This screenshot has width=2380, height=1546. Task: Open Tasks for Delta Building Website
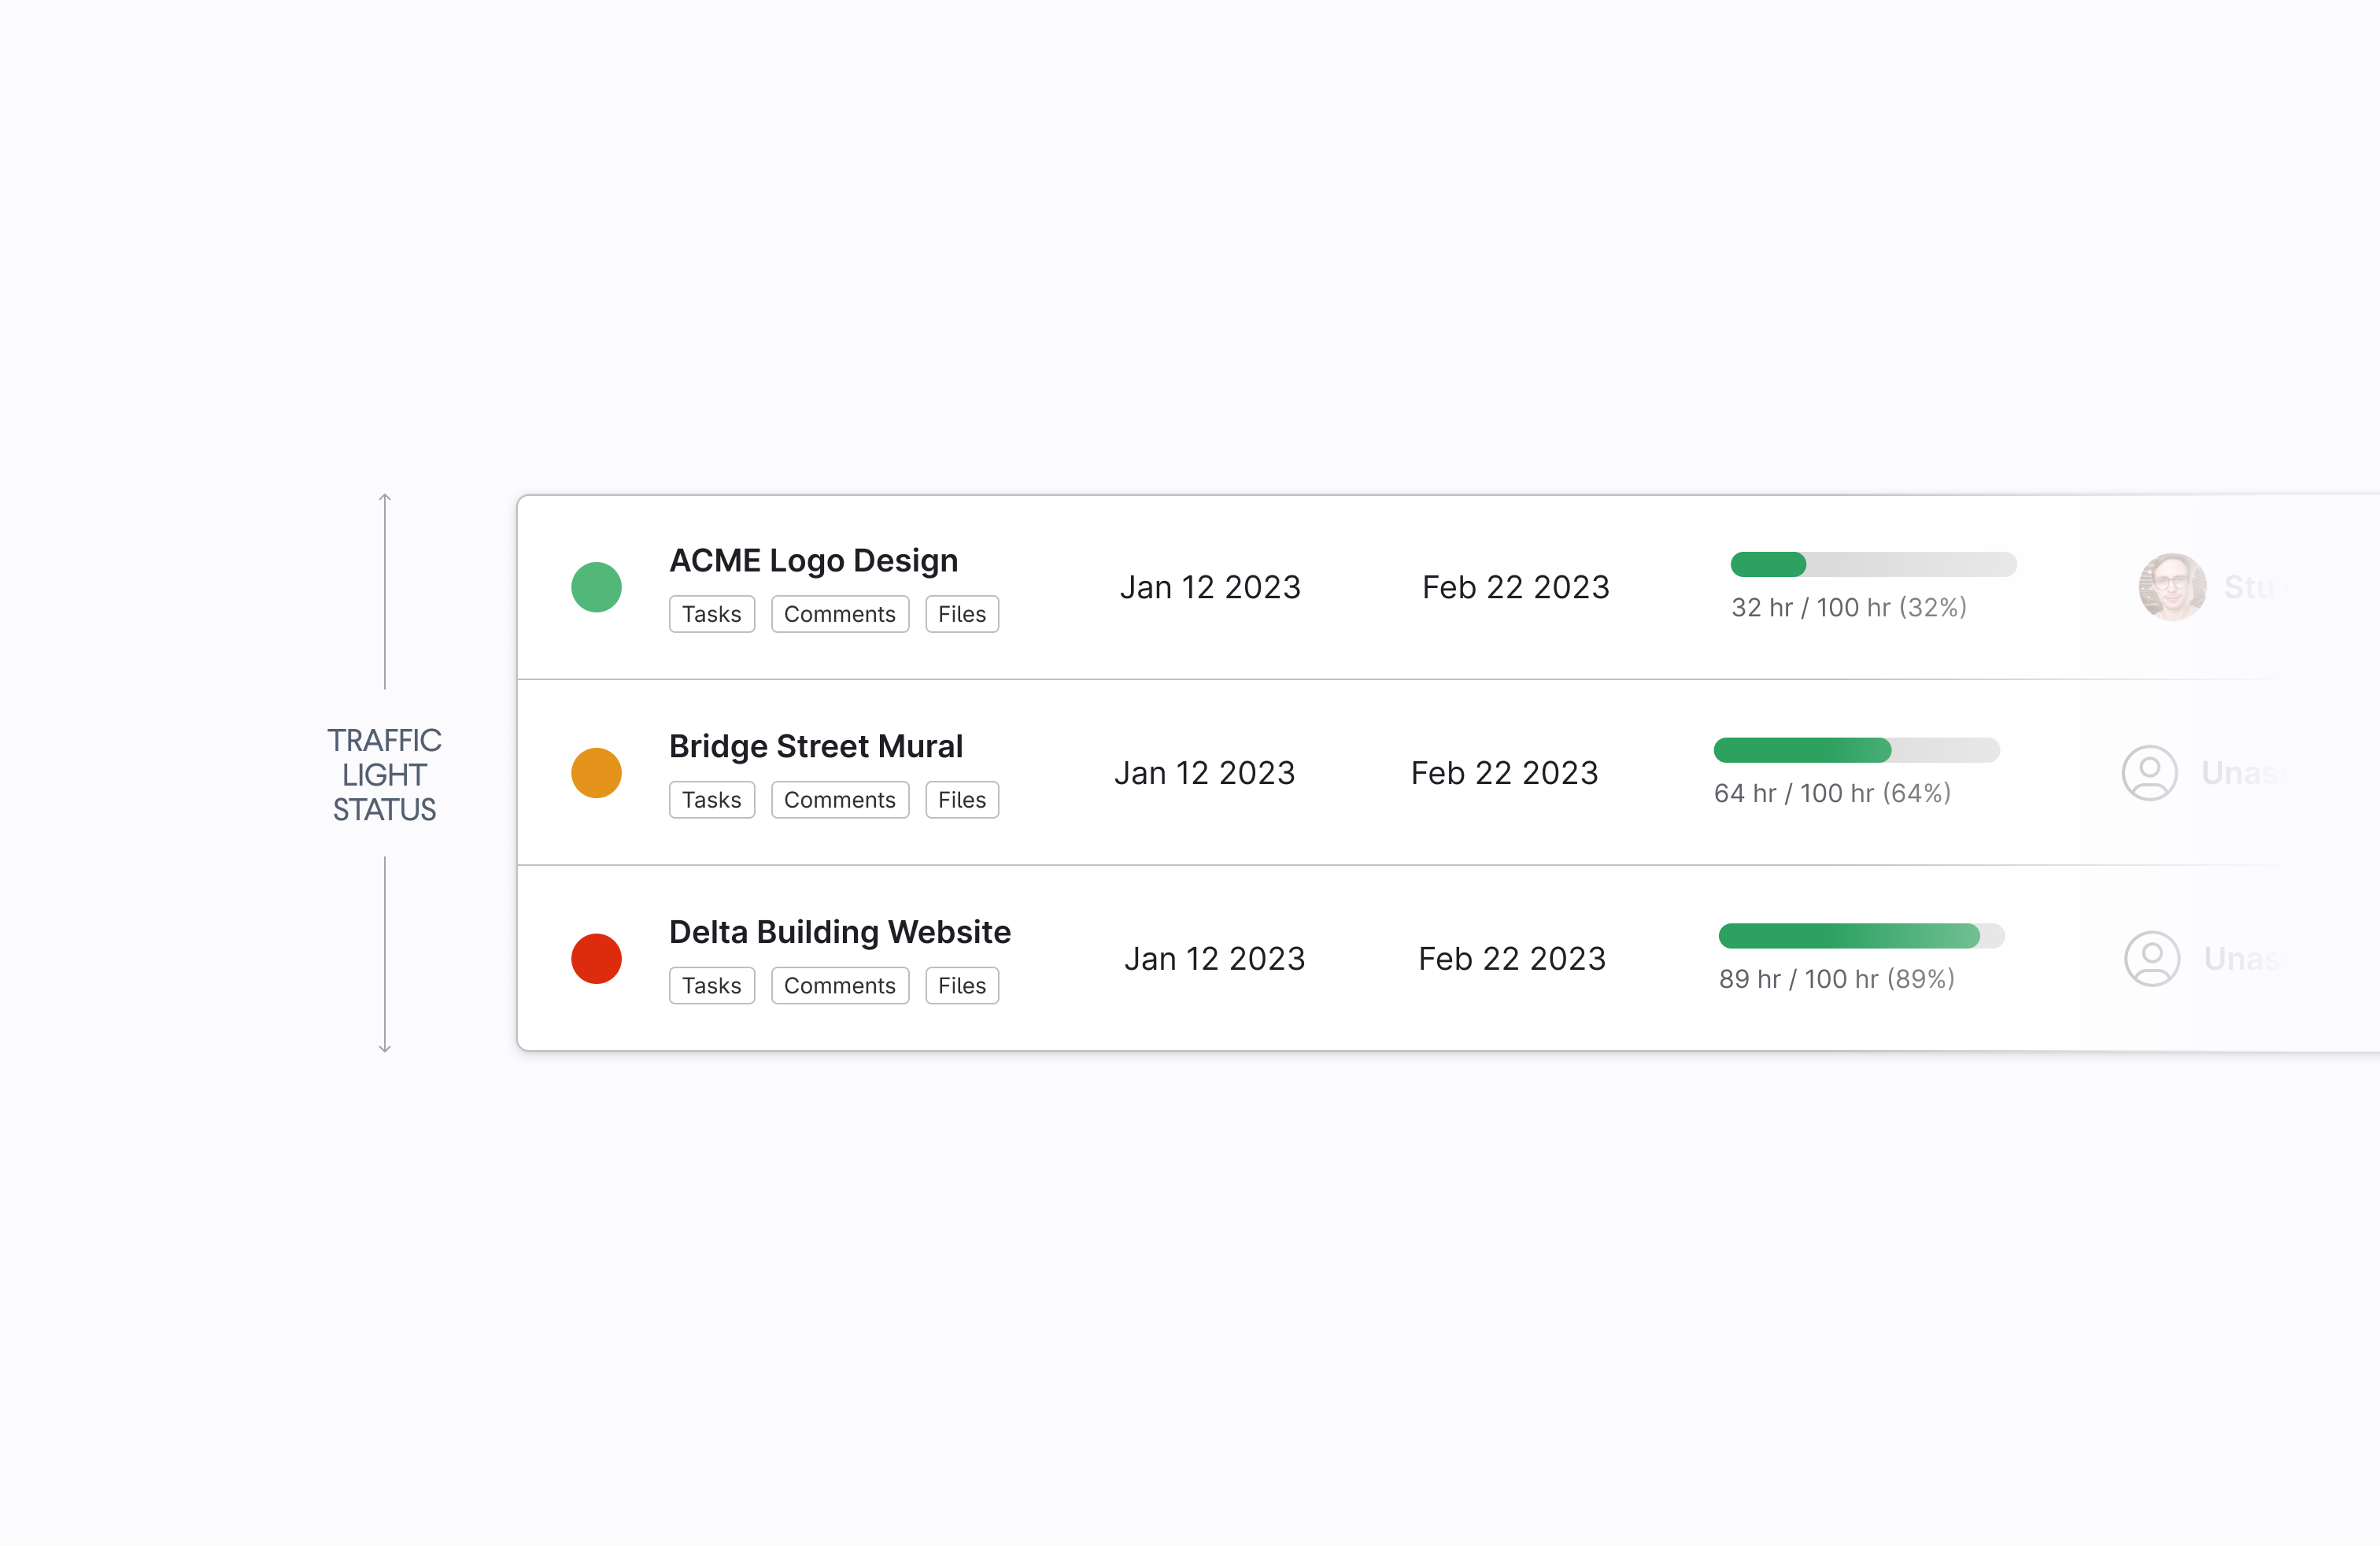tap(711, 986)
